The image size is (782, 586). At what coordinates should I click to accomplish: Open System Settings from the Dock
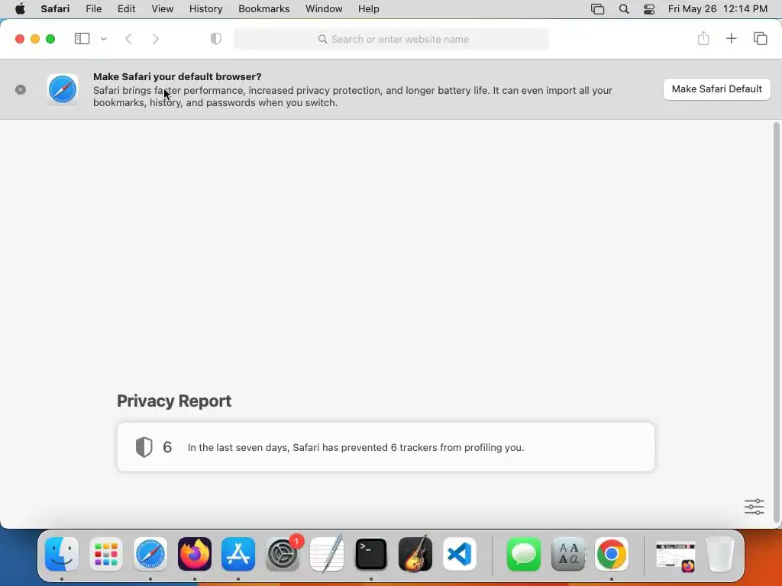click(x=283, y=554)
